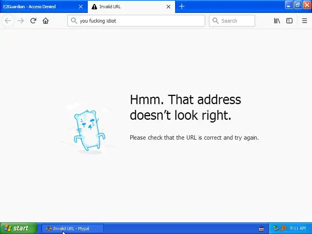
Task: Click the magnifier icon in address bar
Action: 74,21
